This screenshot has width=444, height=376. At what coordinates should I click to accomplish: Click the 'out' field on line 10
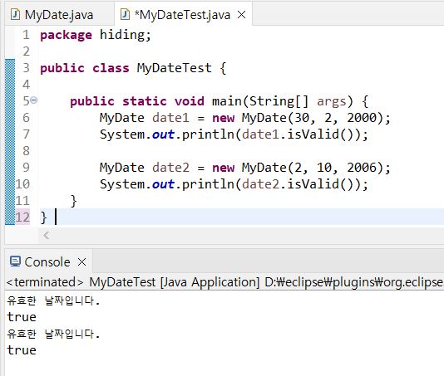click(x=164, y=184)
